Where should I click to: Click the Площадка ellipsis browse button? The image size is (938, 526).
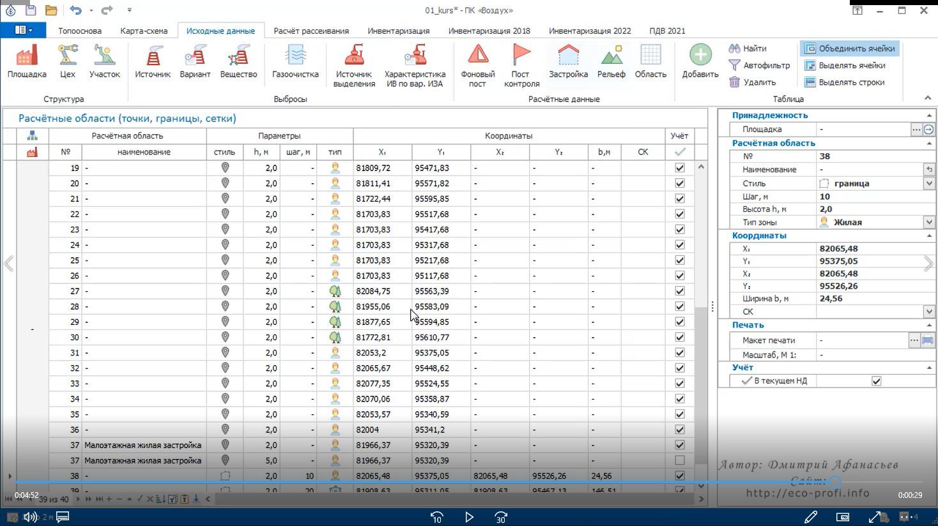click(x=916, y=130)
